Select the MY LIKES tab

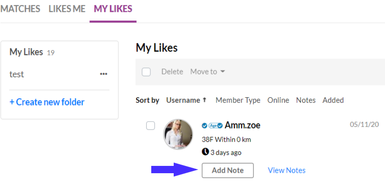tap(113, 9)
